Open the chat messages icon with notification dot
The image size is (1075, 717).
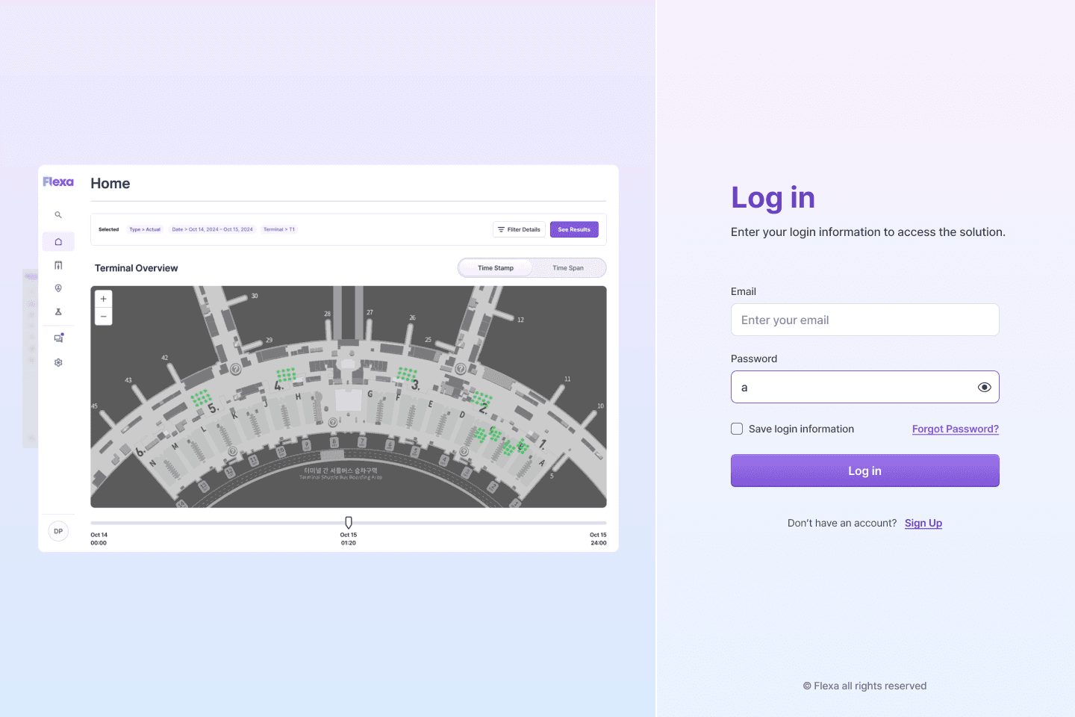pos(59,338)
